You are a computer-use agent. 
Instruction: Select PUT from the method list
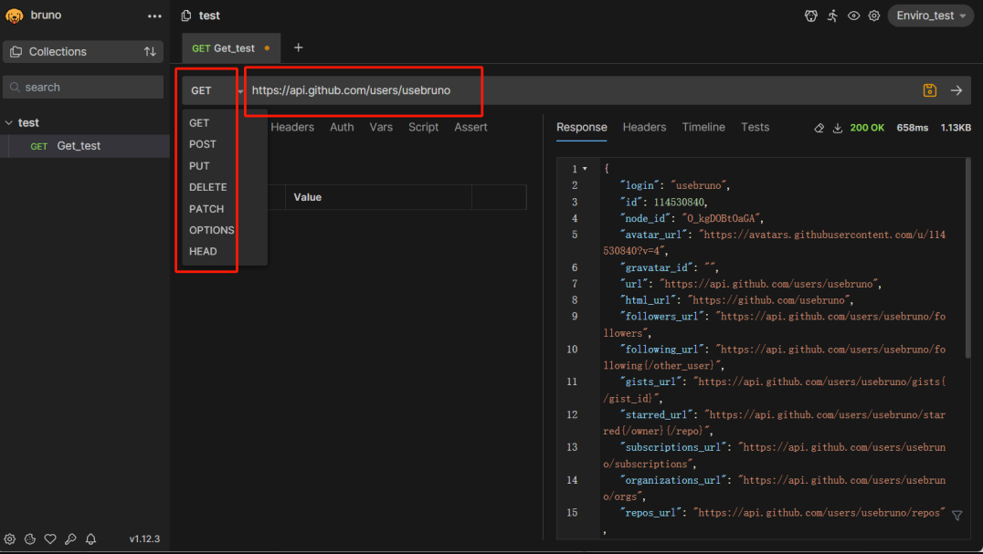click(x=199, y=166)
